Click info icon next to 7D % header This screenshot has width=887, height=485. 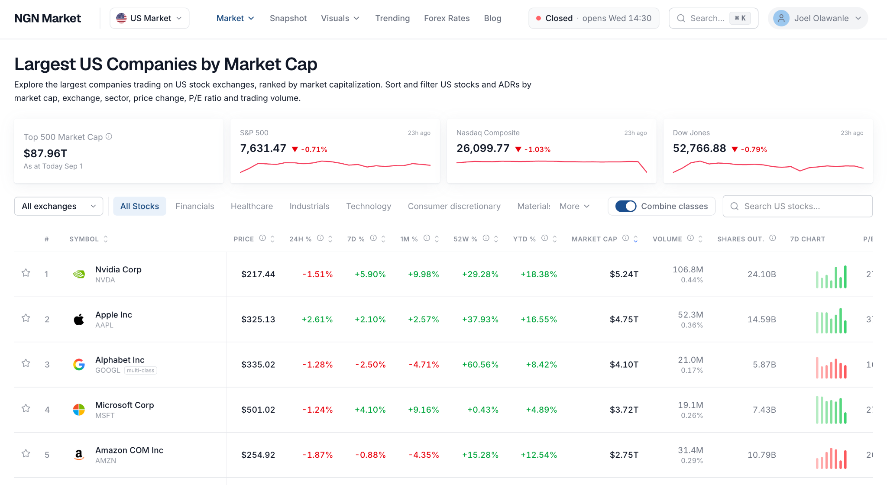(373, 238)
